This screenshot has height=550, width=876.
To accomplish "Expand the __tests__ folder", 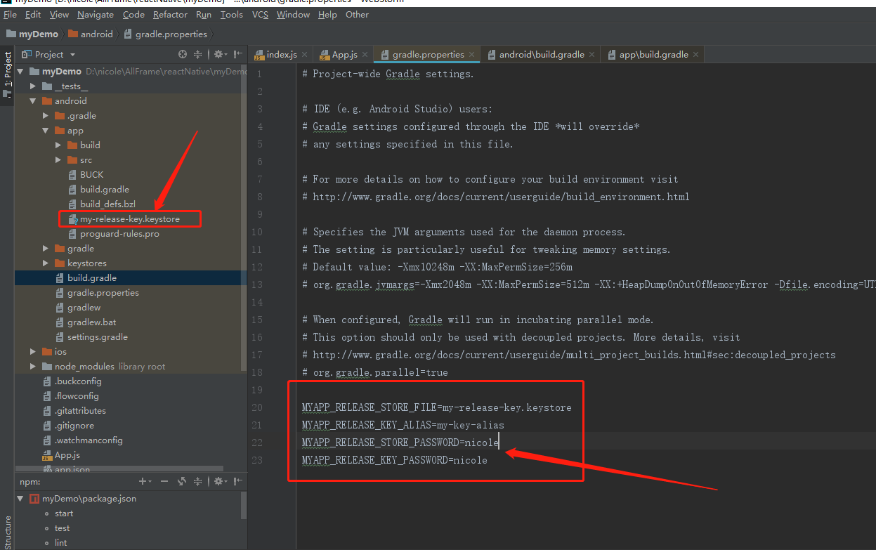I will click(x=33, y=86).
